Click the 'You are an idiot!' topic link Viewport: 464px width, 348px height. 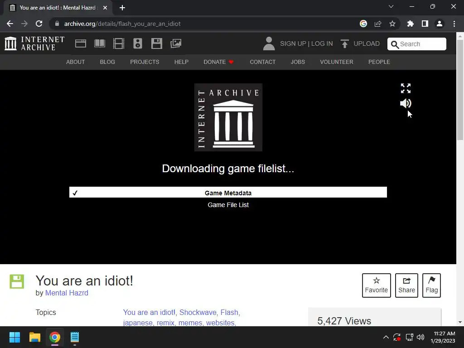[x=149, y=312]
